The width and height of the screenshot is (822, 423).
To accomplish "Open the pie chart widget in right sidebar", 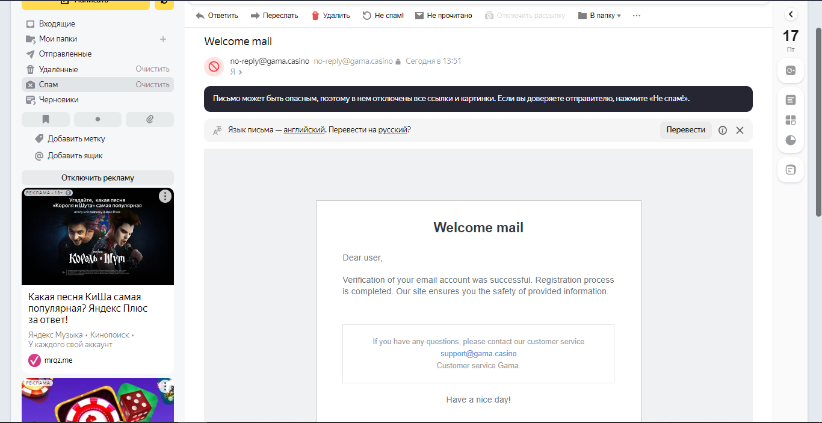I will tap(791, 140).
